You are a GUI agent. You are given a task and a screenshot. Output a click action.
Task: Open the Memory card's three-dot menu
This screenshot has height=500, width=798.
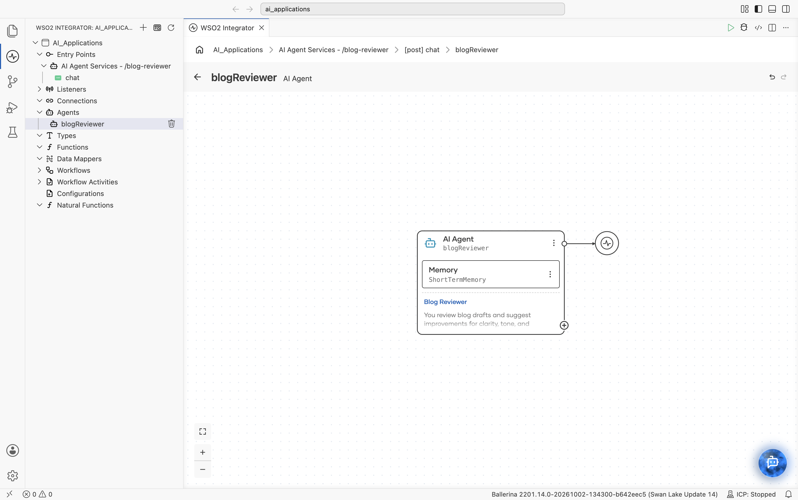(x=550, y=274)
